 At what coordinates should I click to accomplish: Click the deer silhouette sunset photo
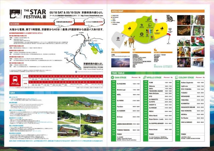120,63
